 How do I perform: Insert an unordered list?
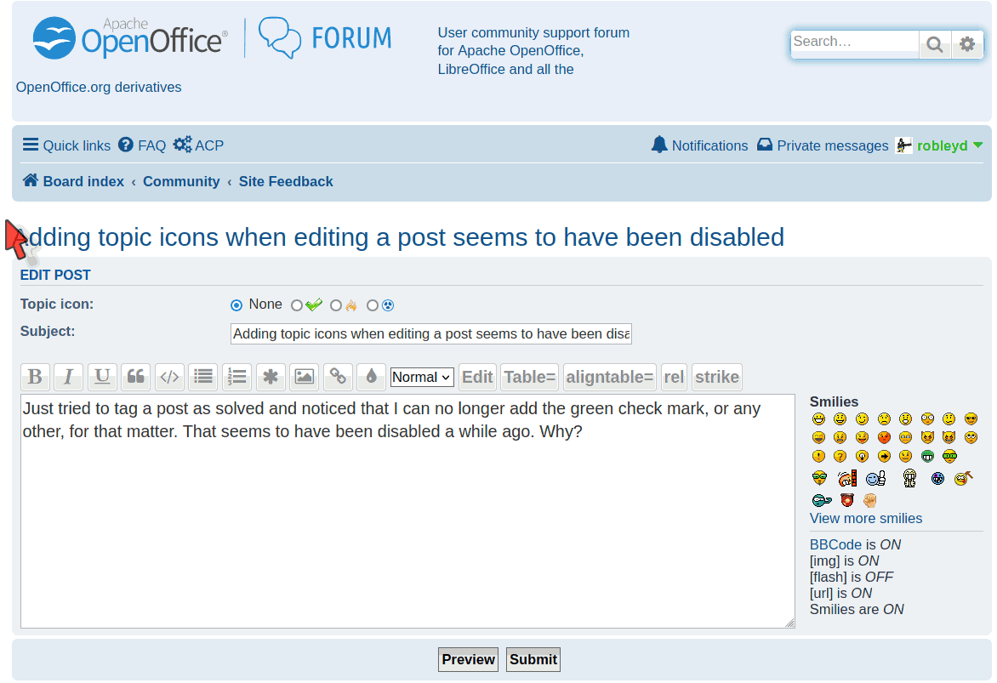point(202,377)
